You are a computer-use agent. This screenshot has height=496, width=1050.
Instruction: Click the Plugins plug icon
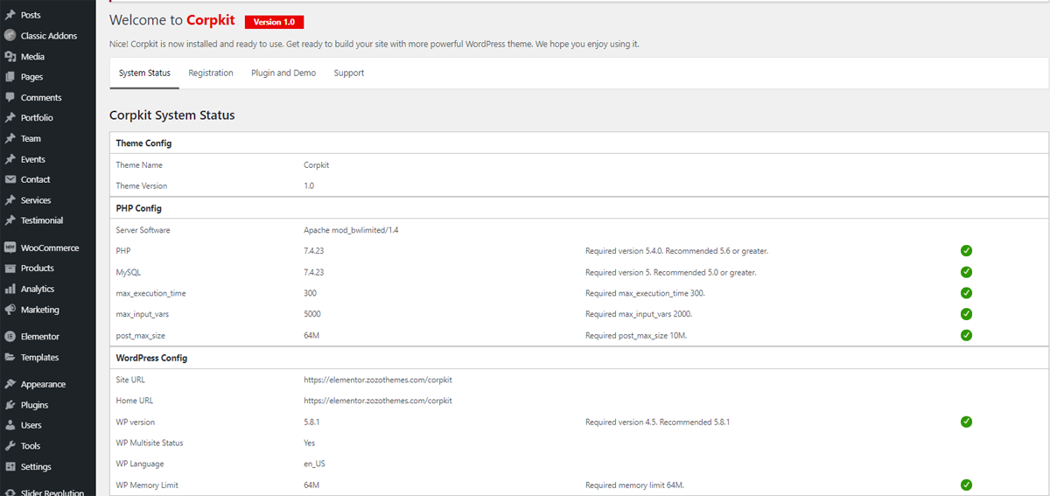(10, 405)
